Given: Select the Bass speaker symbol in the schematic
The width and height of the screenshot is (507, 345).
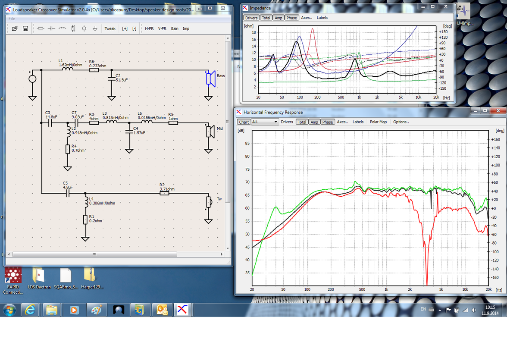Looking at the screenshot, I should [x=211, y=78].
